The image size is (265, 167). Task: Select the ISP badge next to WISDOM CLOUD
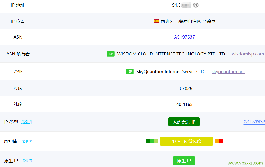point(110,54)
